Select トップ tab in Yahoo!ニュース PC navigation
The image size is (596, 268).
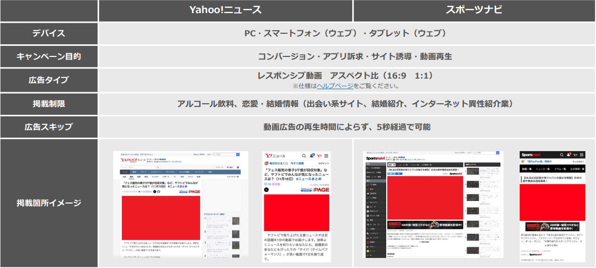tap(125, 172)
